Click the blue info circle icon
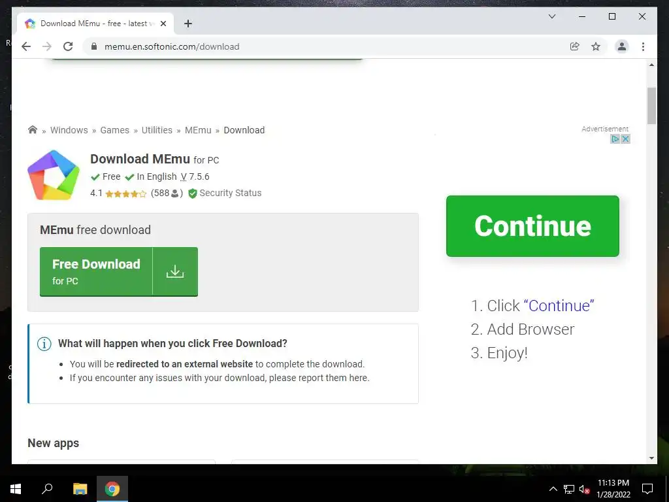 click(44, 344)
